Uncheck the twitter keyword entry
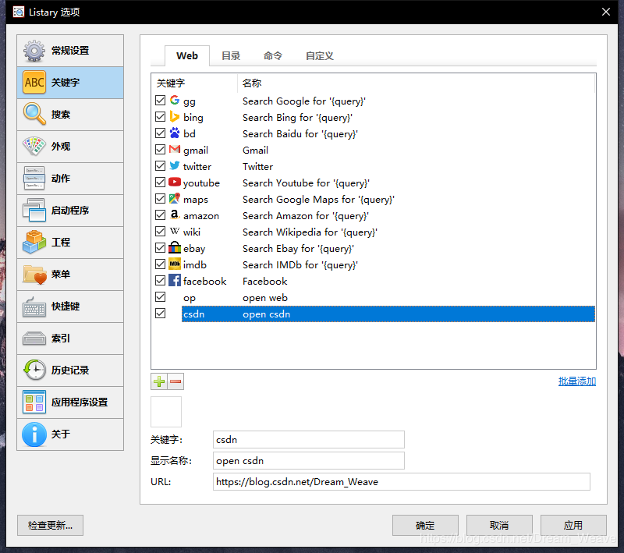Screen dimensions: 624x553 click(161, 165)
